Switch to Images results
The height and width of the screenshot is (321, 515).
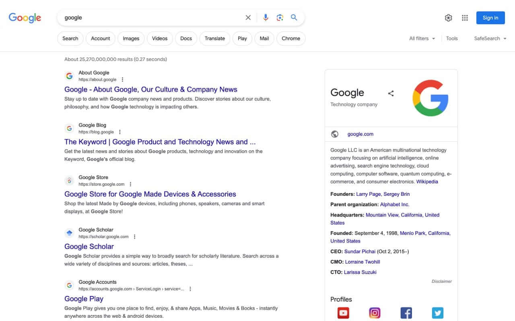[131, 39]
